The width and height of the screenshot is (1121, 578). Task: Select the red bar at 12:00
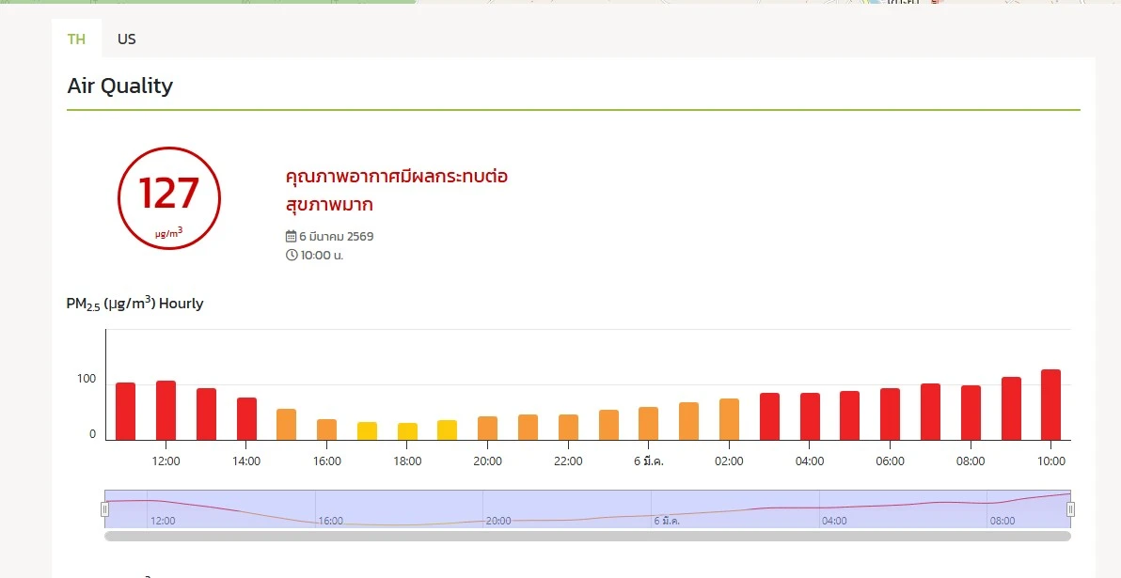(x=166, y=411)
